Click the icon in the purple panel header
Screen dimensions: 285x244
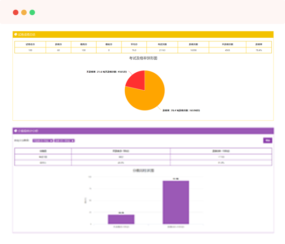(x=15, y=131)
